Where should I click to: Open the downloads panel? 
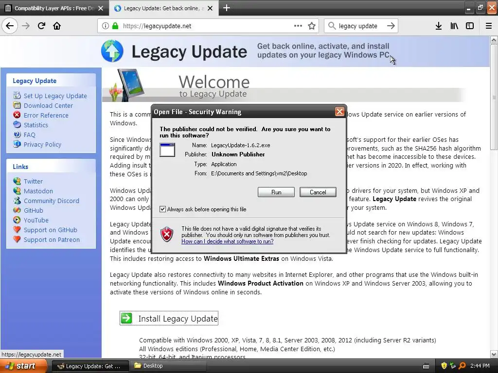tap(439, 26)
